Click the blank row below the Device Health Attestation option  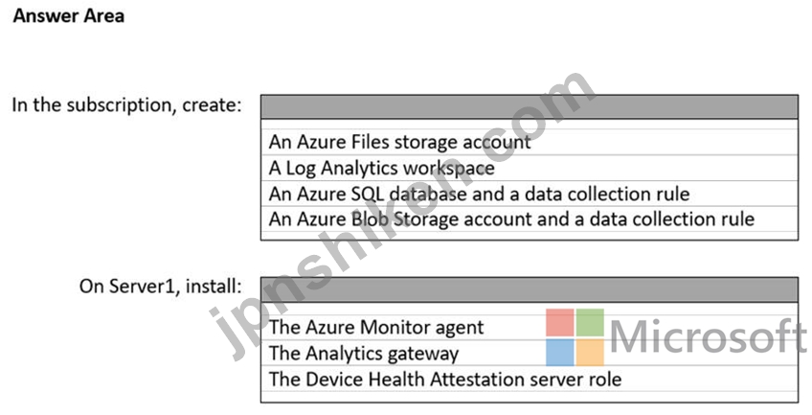tap(530, 397)
